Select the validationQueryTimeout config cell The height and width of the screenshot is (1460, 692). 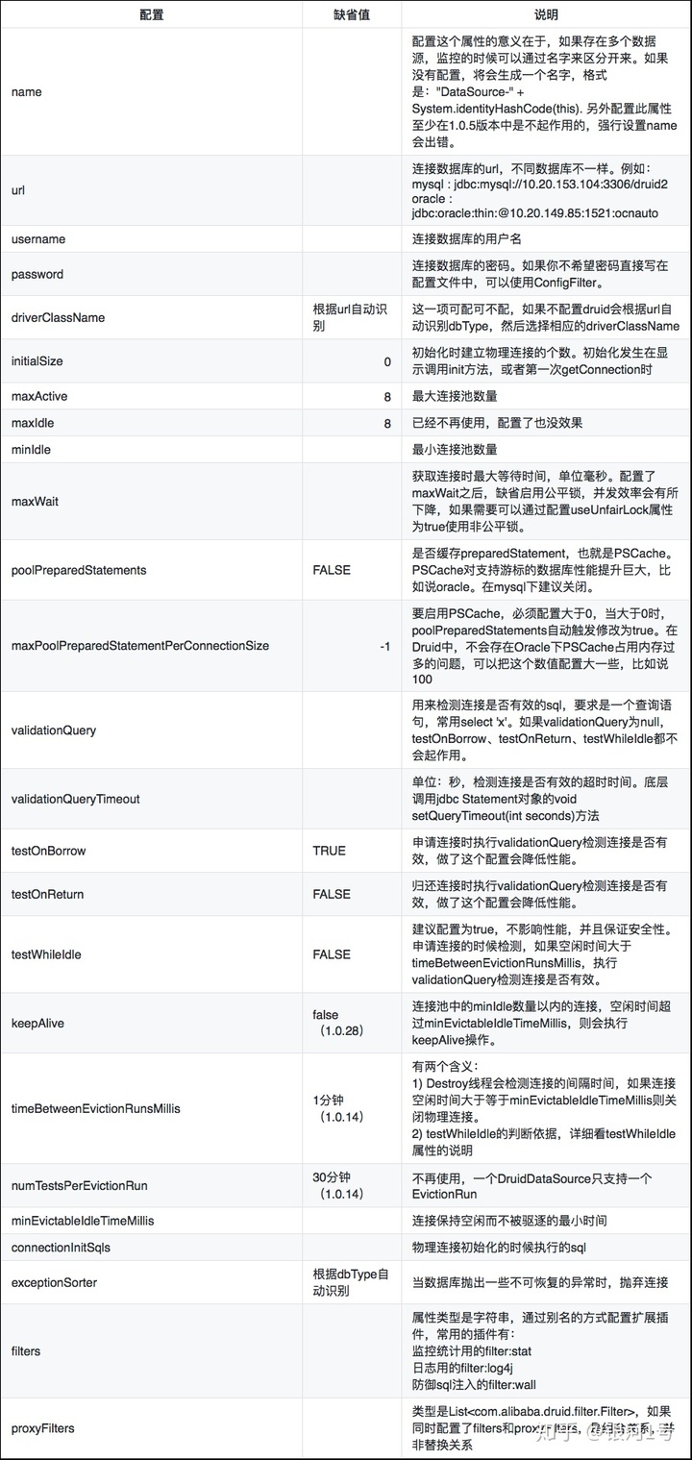[x=151, y=799]
